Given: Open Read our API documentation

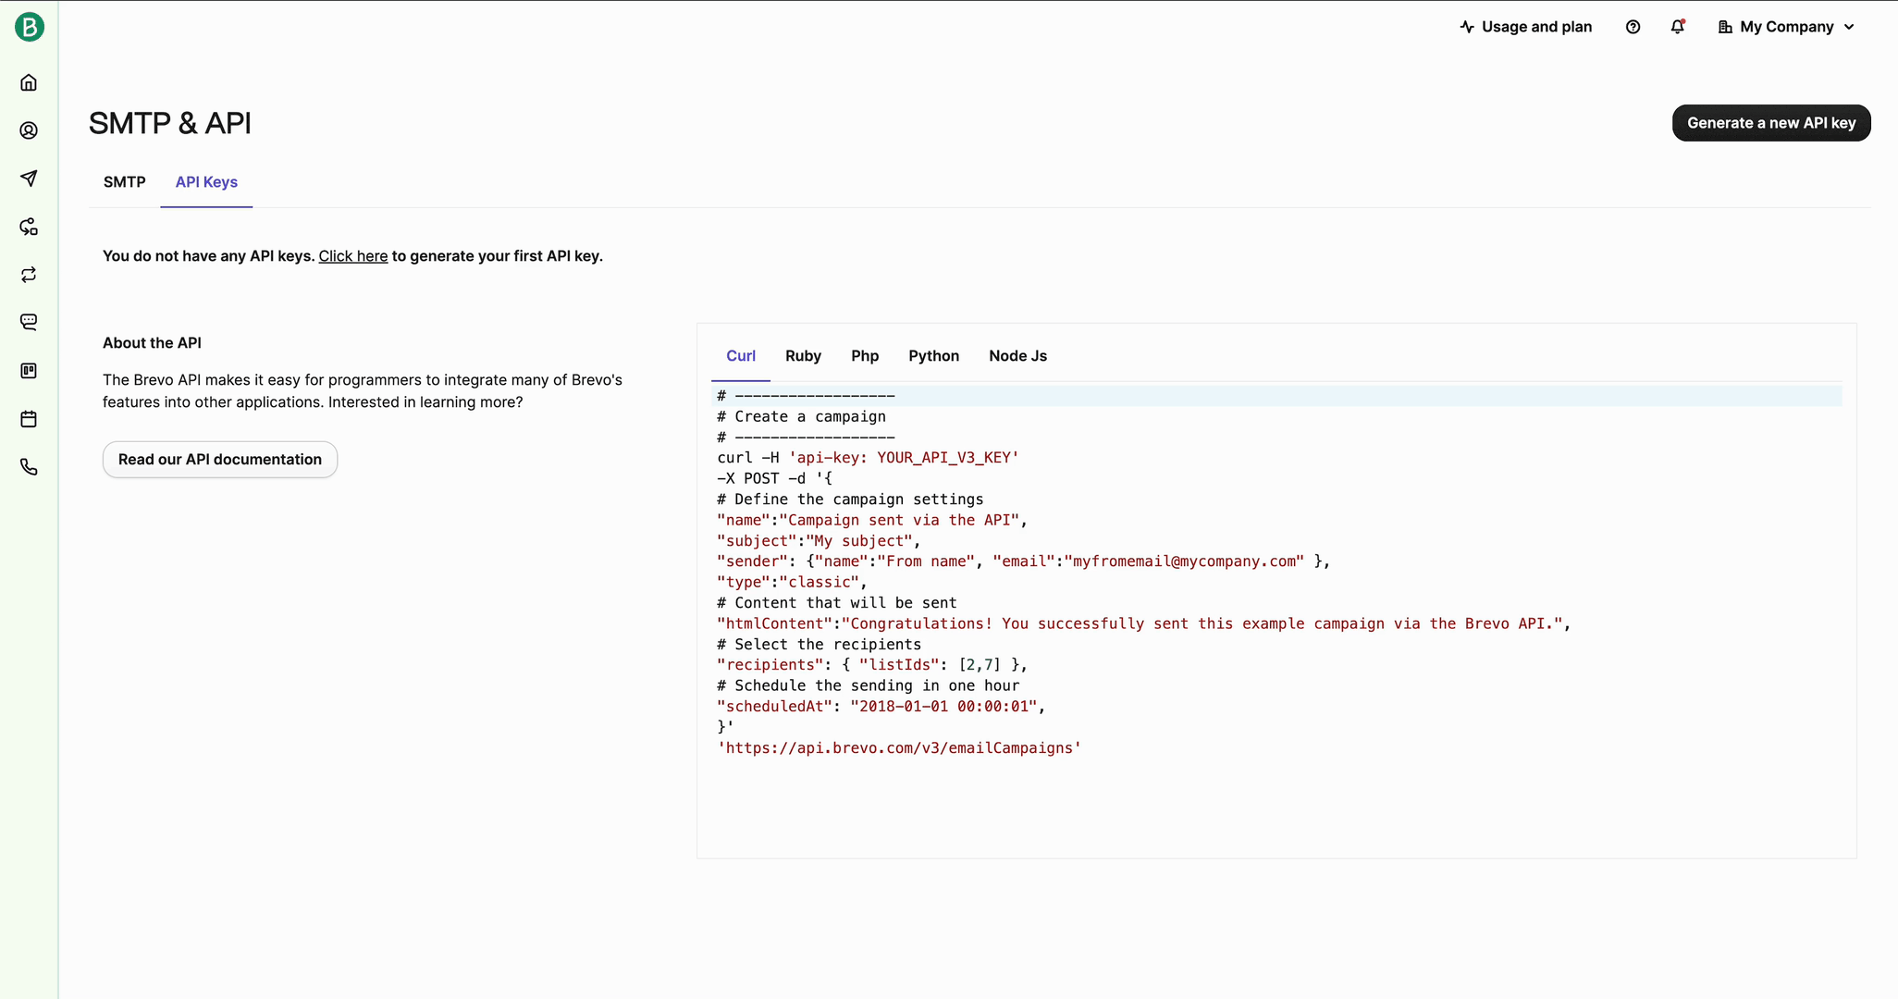Looking at the screenshot, I should [220, 459].
